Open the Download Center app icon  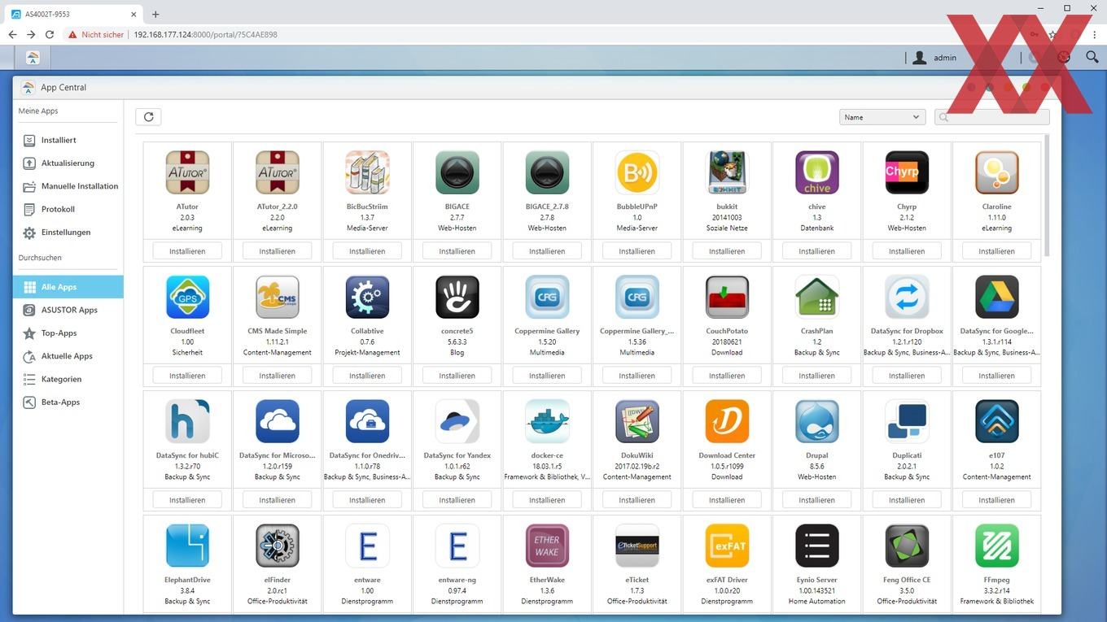(x=727, y=421)
